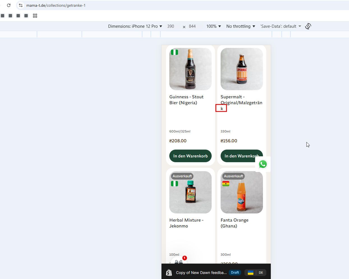349x279 pixels.
Task: Click the ₴208.00 price
Action: [x=178, y=141]
